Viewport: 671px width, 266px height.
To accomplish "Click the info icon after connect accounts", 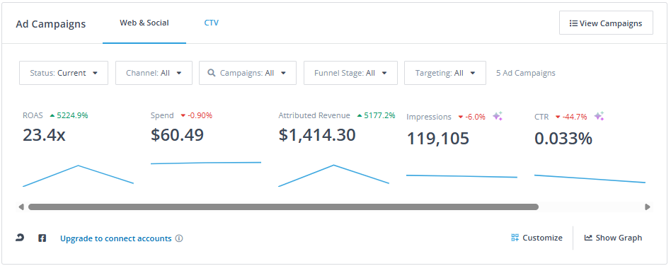I will (x=179, y=238).
